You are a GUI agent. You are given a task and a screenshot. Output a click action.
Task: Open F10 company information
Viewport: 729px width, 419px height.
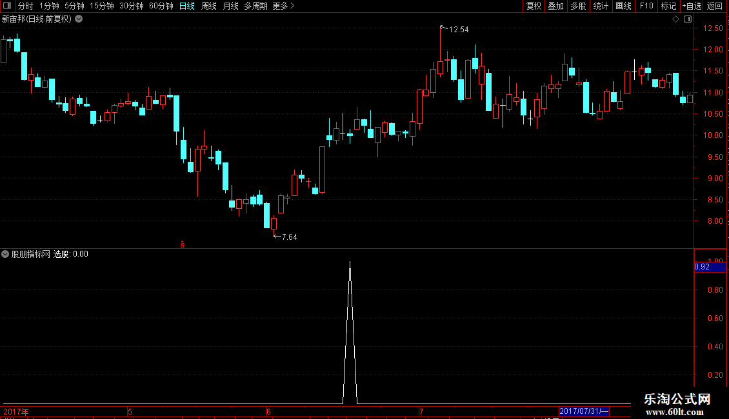646,6
